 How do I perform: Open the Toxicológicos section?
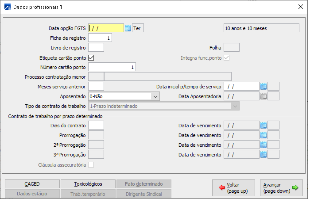(88, 184)
